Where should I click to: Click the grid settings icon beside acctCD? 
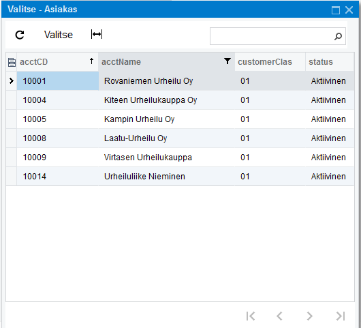(x=12, y=62)
